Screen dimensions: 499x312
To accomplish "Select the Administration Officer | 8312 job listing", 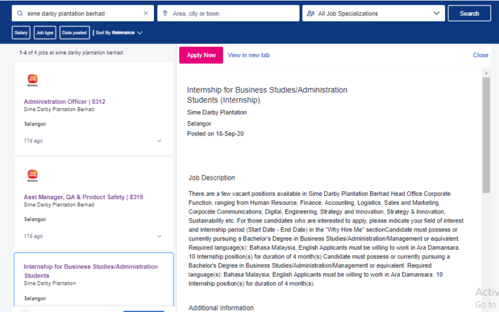I will (64, 102).
